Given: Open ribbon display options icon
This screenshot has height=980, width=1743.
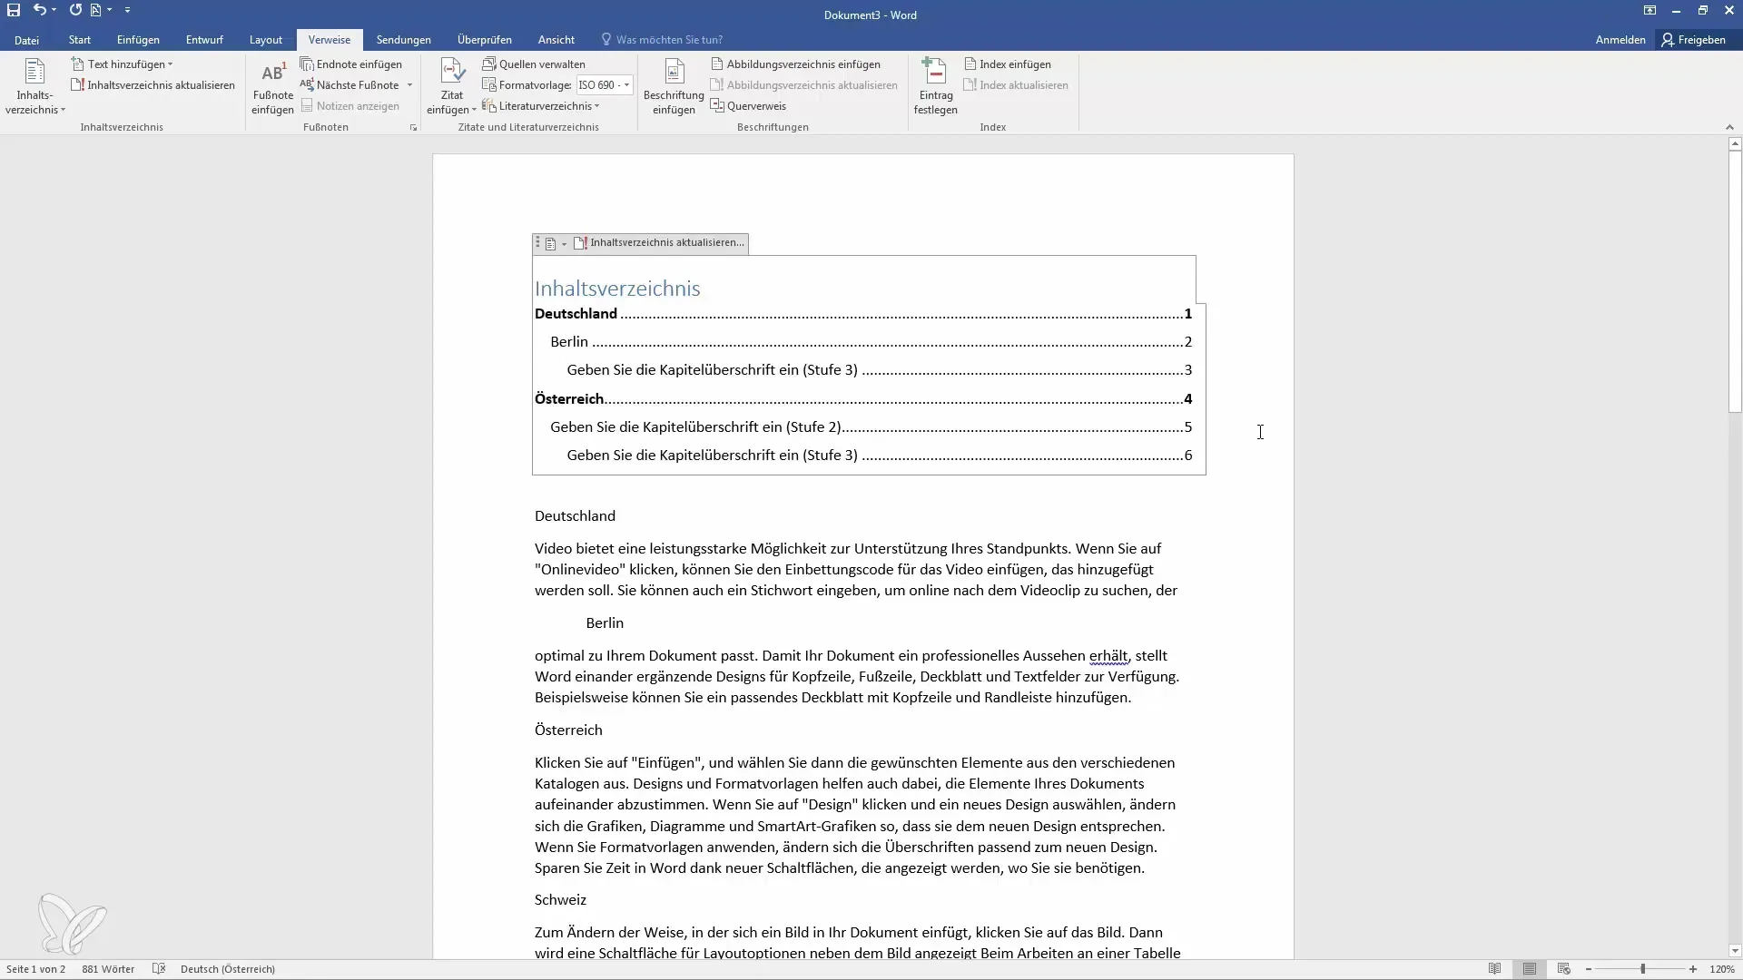Looking at the screenshot, I should pos(1649,11).
